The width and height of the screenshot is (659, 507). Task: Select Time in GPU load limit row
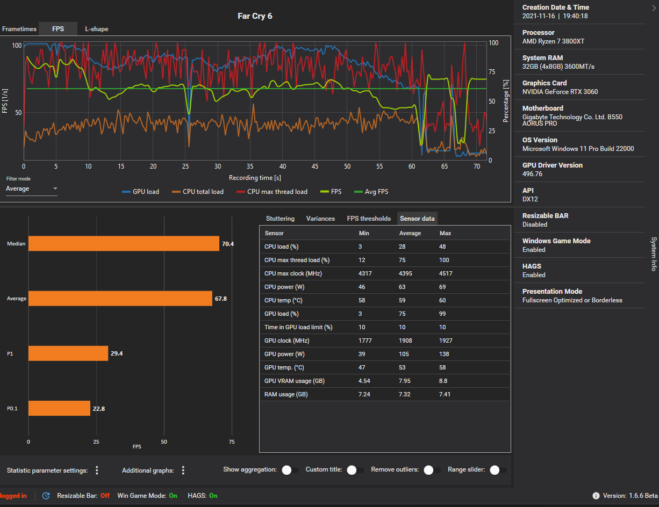385,327
